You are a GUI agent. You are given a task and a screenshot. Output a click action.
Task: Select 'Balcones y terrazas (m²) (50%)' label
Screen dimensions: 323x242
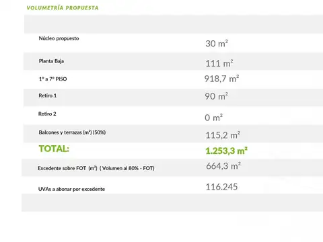pyautogui.click(x=72, y=132)
